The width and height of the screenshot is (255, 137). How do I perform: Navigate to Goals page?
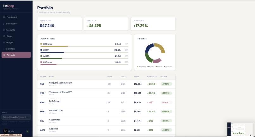(x=16, y=36)
